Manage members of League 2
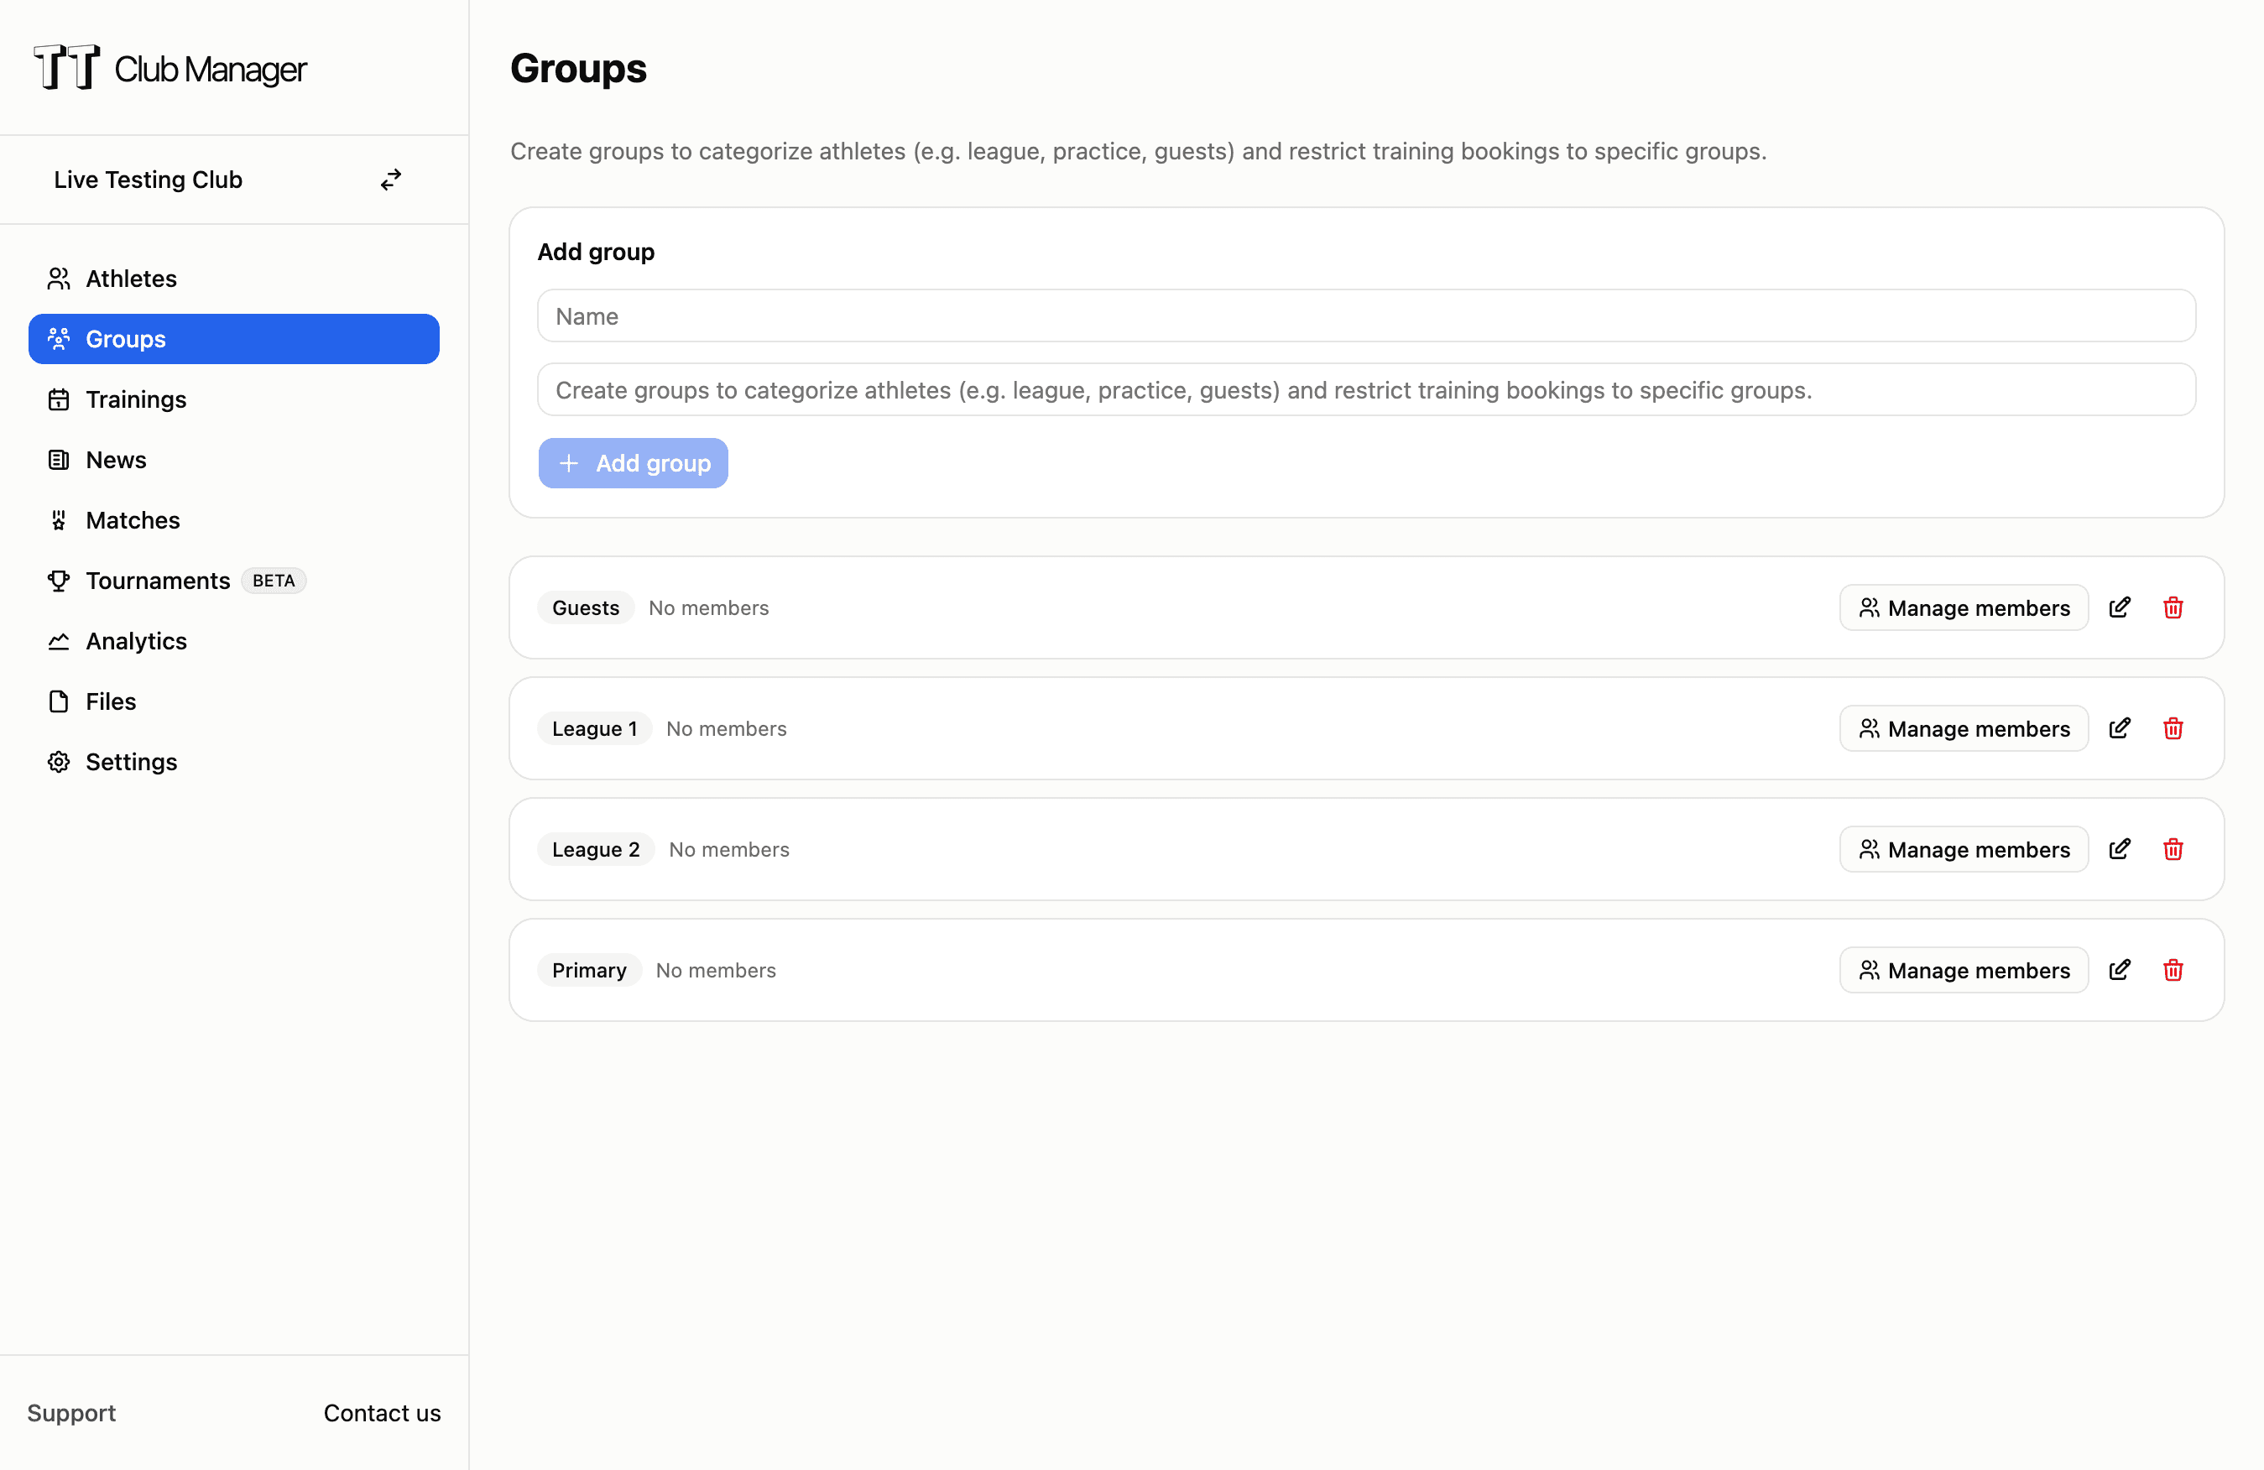Image resolution: width=2264 pixels, height=1470 pixels. [x=1964, y=849]
